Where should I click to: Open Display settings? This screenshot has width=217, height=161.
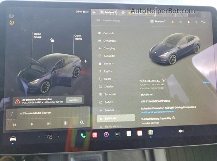pos(106,86)
